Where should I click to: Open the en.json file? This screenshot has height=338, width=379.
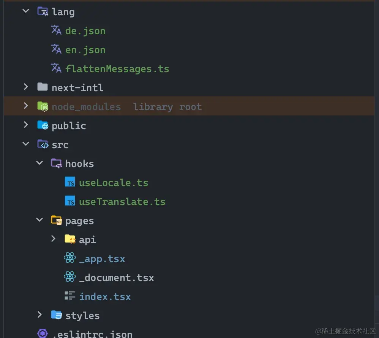[85, 50]
